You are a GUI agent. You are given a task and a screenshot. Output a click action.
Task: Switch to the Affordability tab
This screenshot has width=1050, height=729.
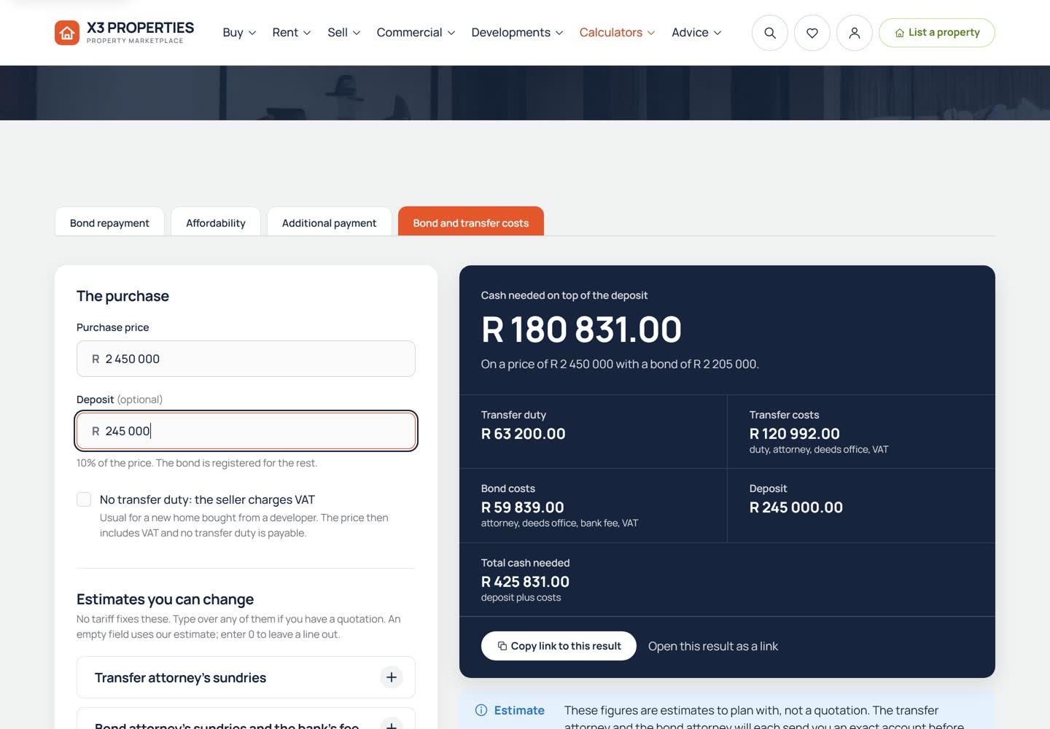point(216,222)
